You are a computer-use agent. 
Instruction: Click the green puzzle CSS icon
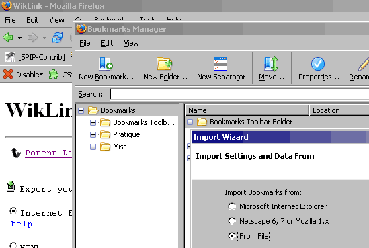point(54,75)
